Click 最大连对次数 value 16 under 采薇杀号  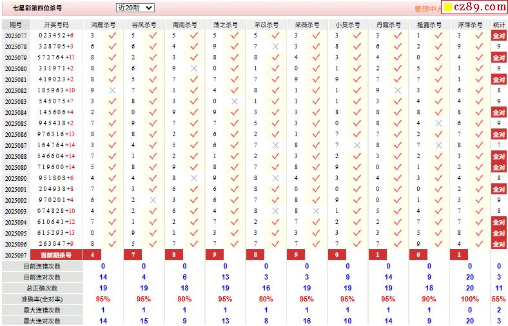click(x=307, y=321)
